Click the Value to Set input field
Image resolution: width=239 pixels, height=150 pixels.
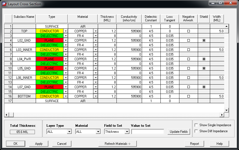point(148,131)
